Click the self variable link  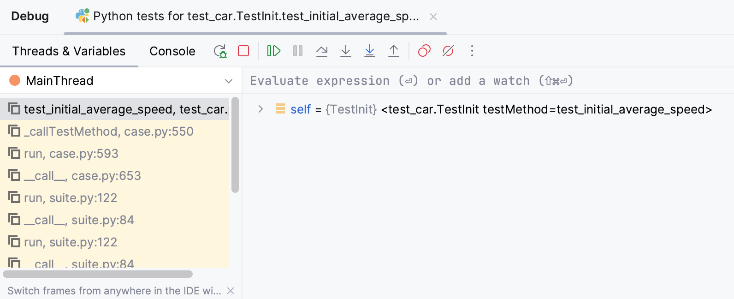point(300,109)
